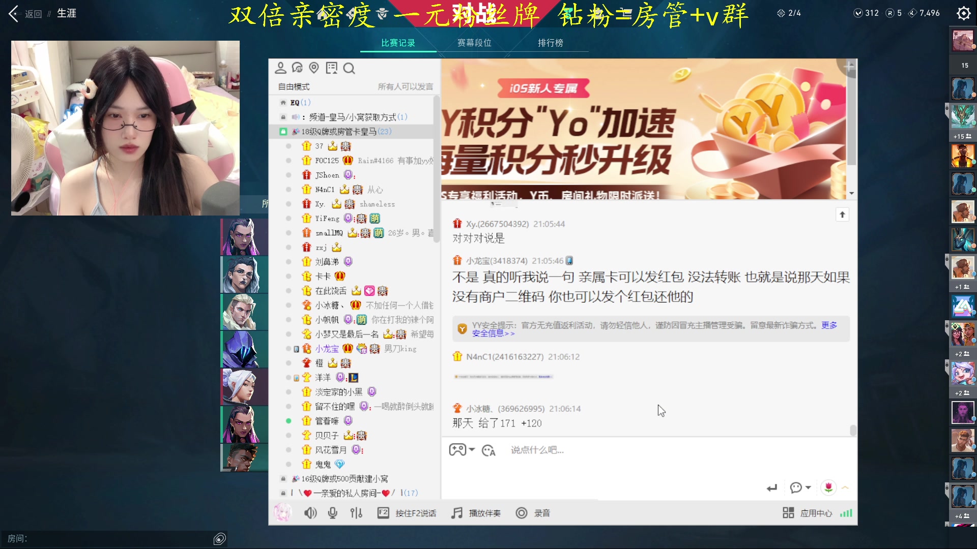Open the settings gear at top right
This screenshot has height=549, width=977.
tap(963, 13)
